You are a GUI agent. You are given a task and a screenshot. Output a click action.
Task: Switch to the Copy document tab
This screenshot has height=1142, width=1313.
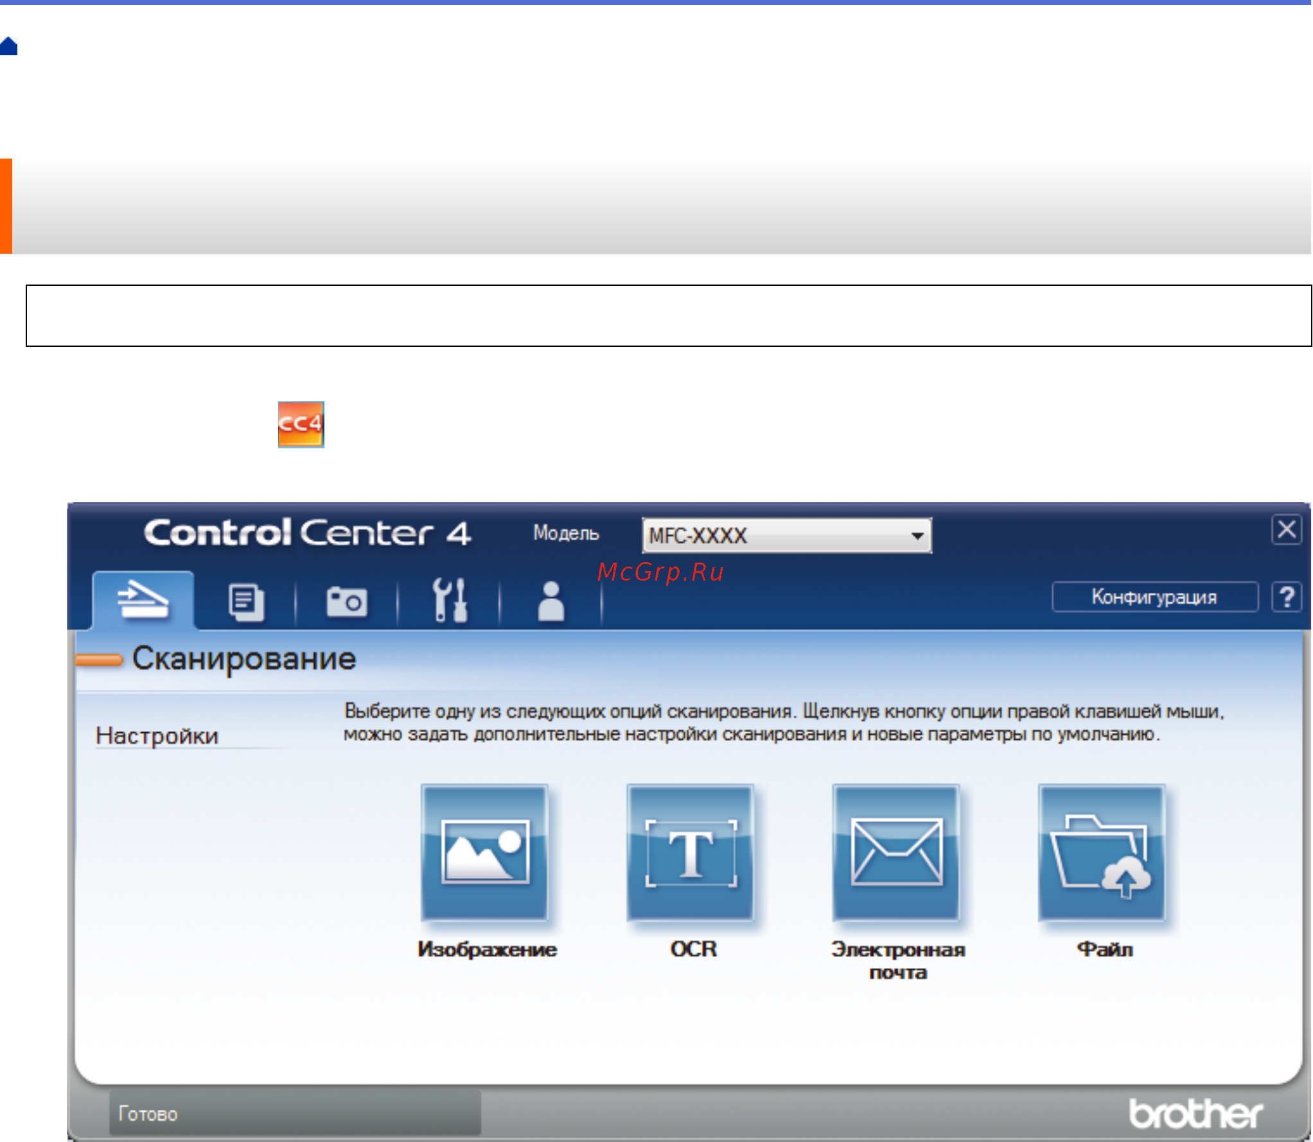246,601
